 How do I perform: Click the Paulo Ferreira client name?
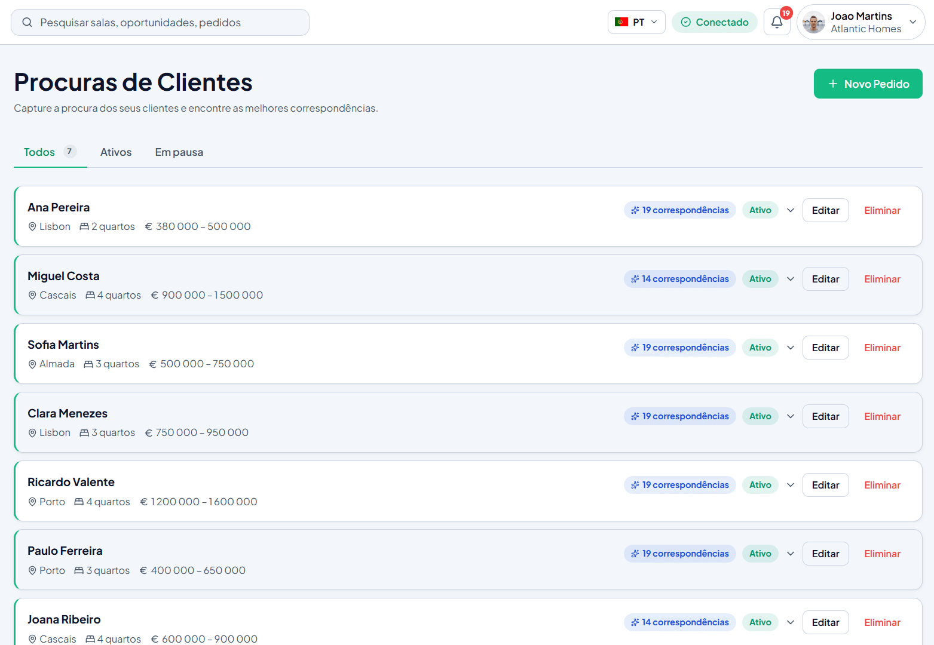[x=65, y=551]
